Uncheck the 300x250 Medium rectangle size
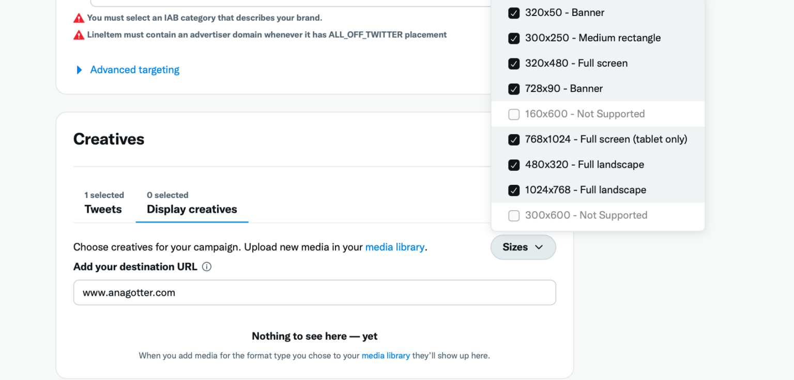794x380 pixels. [514, 38]
